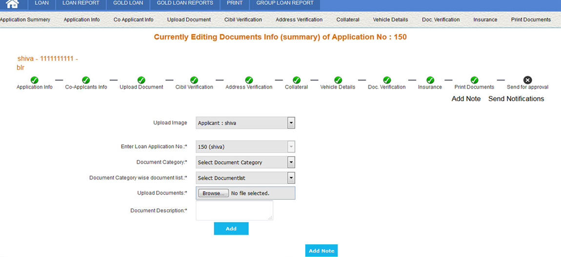The width and height of the screenshot is (561, 257).
Task: Click the Vehicle Details green checkmark icon
Action: (x=338, y=80)
